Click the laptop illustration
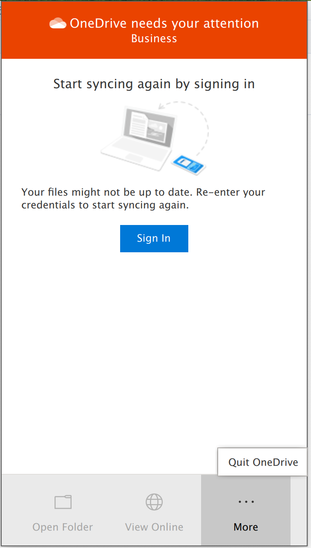Image resolution: width=311 pixels, height=548 pixels. [x=138, y=137]
